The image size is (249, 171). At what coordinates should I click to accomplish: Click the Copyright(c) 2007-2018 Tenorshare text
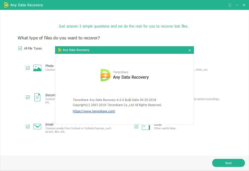tap(117, 105)
